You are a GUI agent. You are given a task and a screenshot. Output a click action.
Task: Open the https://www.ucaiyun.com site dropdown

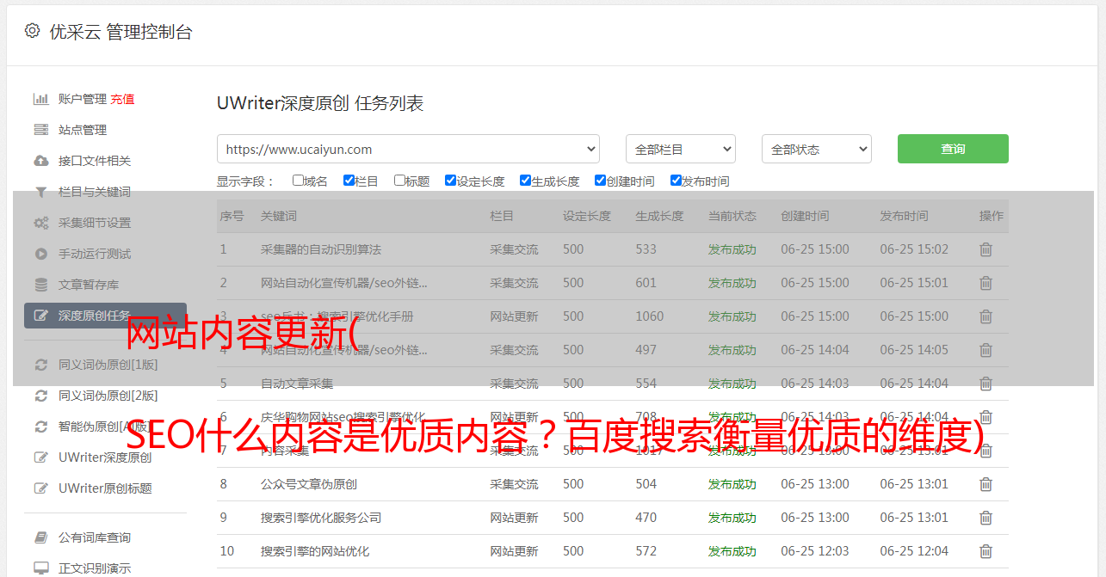coord(408,149)
